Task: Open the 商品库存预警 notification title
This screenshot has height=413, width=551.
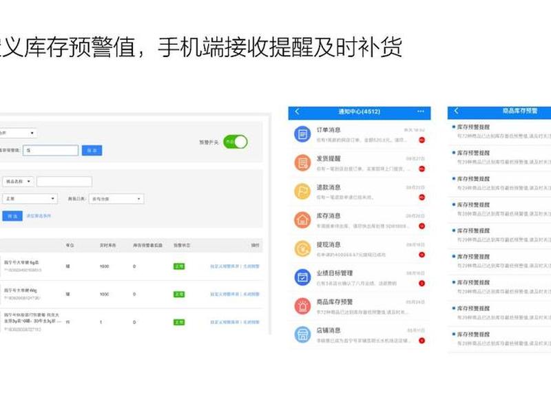Action: pyautogui.click(x=335, y=302)
